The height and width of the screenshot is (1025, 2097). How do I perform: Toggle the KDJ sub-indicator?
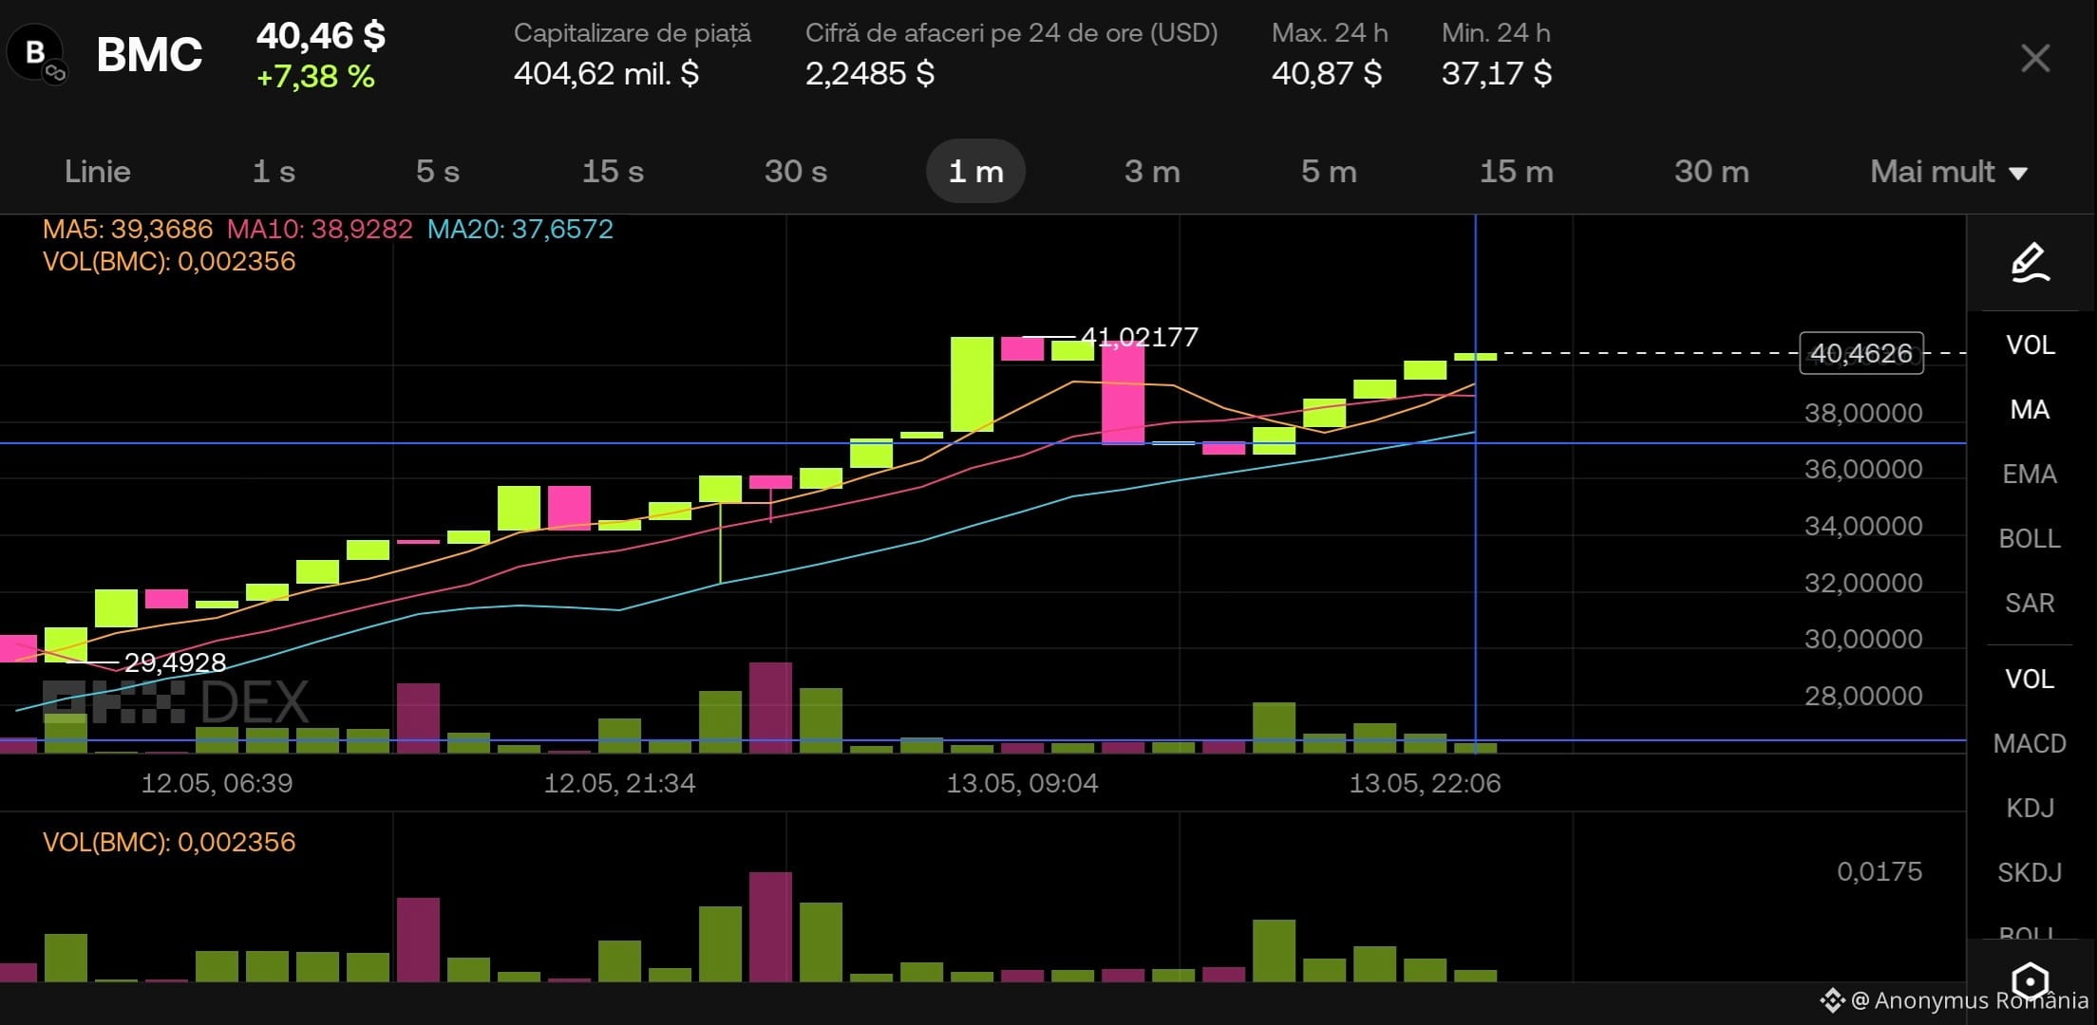[2031, 809]
